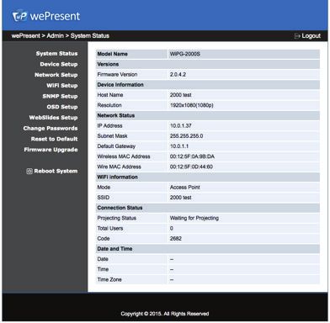This screenshot has height=323, width=330.
Task: Click Total Users value 0
Action: [x=172, y=229]
